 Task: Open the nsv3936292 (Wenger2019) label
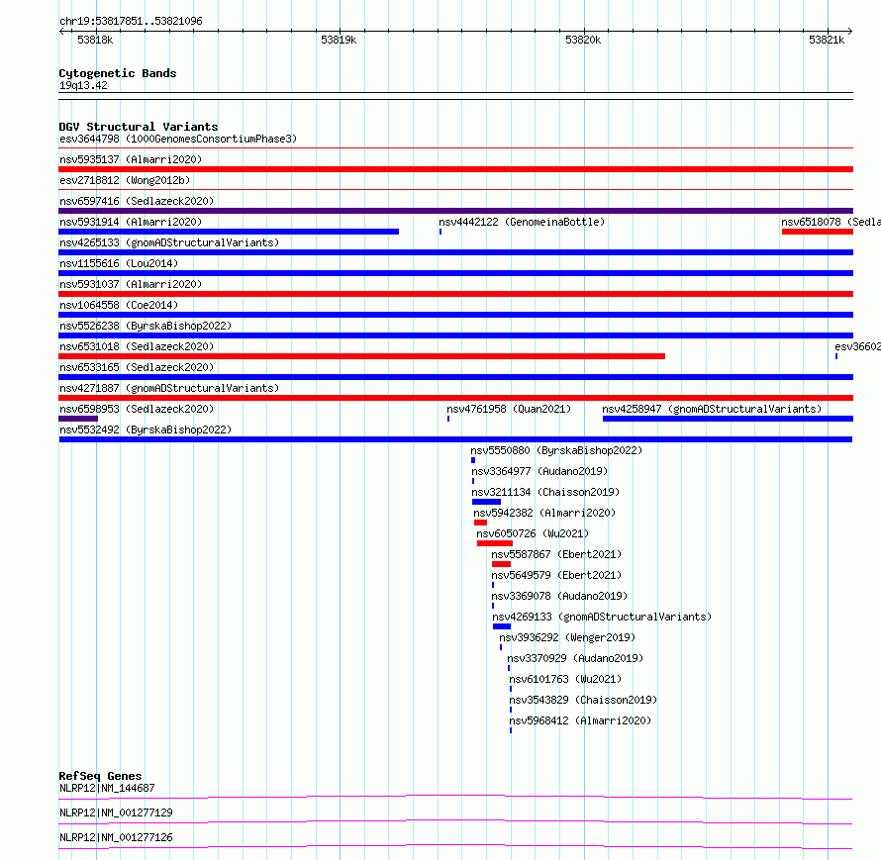click(x=567, y=637)
